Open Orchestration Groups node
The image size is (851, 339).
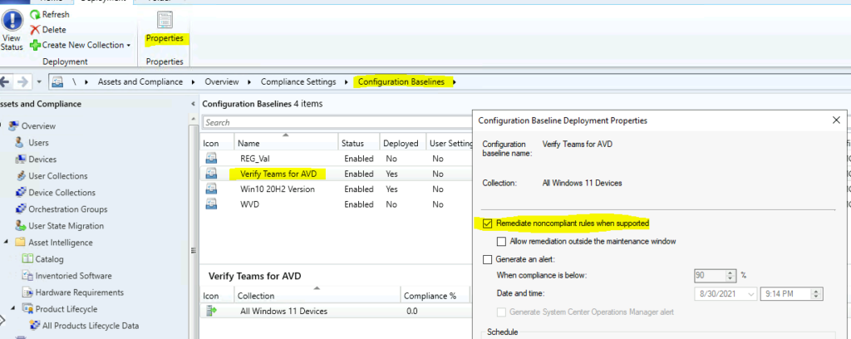point(68,209)
